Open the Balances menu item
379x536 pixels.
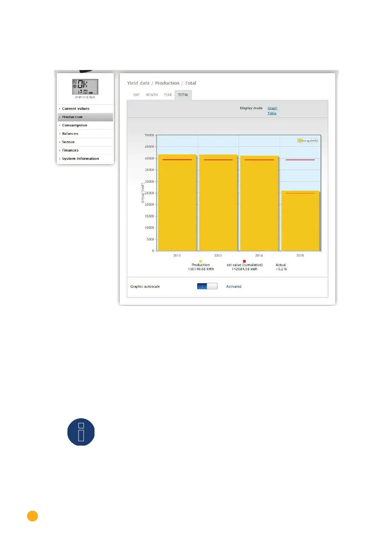[70, 134]
